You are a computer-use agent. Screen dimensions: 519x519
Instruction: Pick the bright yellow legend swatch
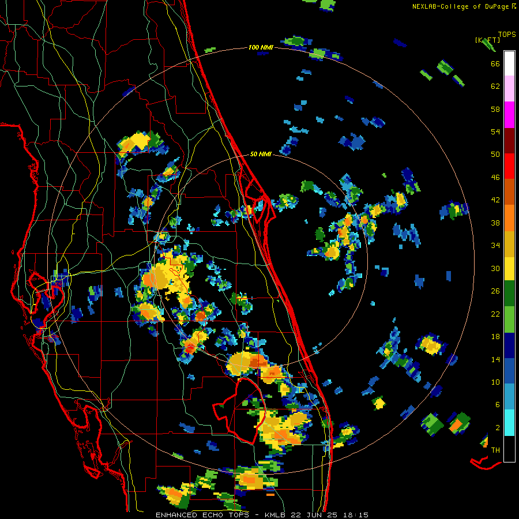(509, 268)
